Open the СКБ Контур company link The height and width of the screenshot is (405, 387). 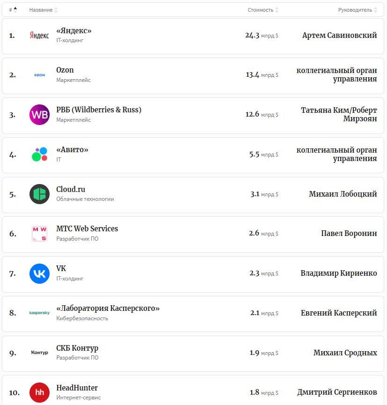(77, 348)
